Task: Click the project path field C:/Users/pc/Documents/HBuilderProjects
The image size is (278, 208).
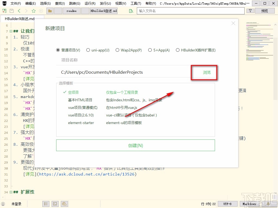Action: [x=124, y=72]
